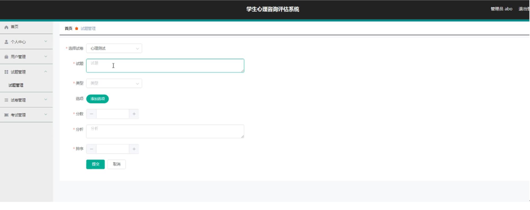Open the 用户管理 sidebar menu
Screen dimensions: 530x210
tap(26, 57)
